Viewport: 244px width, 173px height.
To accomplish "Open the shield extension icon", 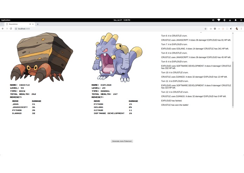I will click(215, 29).
